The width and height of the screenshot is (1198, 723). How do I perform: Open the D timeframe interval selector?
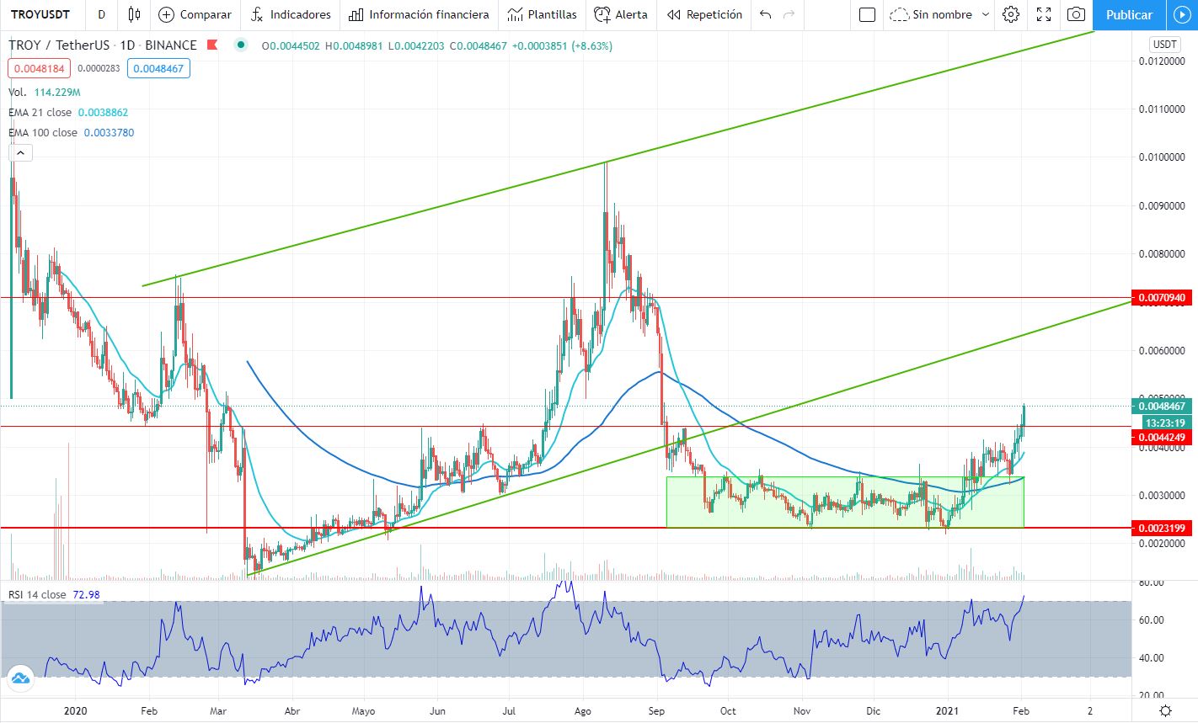point(102,14)
